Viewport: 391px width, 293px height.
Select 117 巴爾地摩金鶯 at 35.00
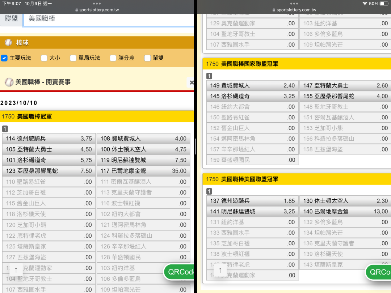tap(143, 171)
